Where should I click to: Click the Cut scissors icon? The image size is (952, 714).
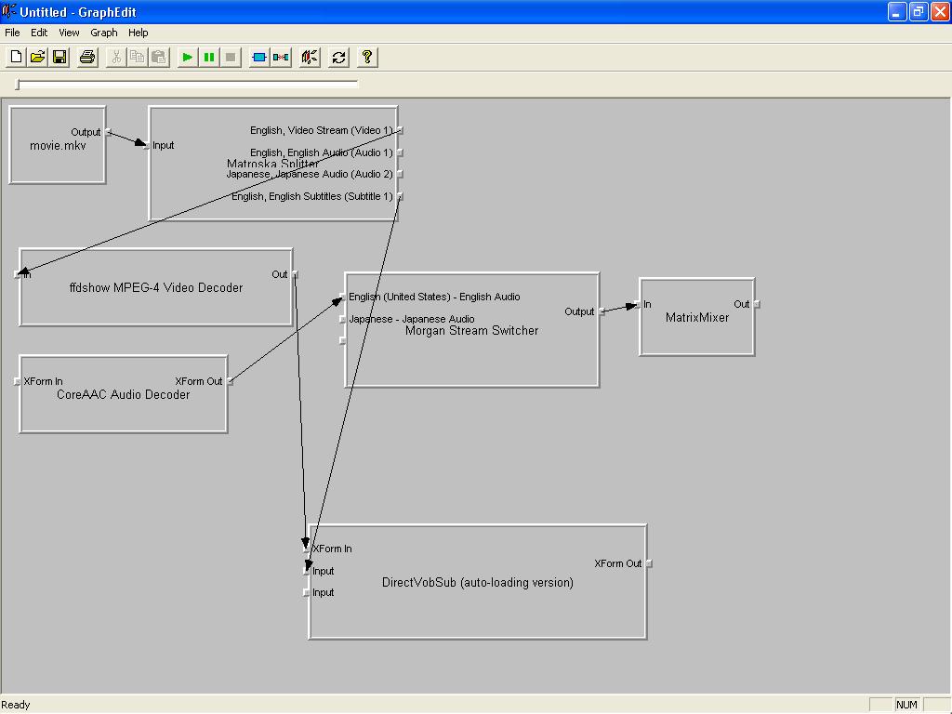115,57
